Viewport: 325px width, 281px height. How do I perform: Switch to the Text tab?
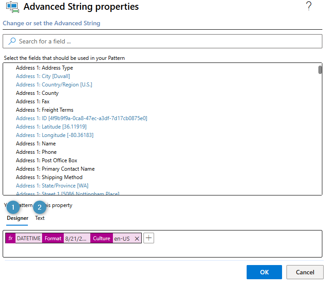pos(40,218)
